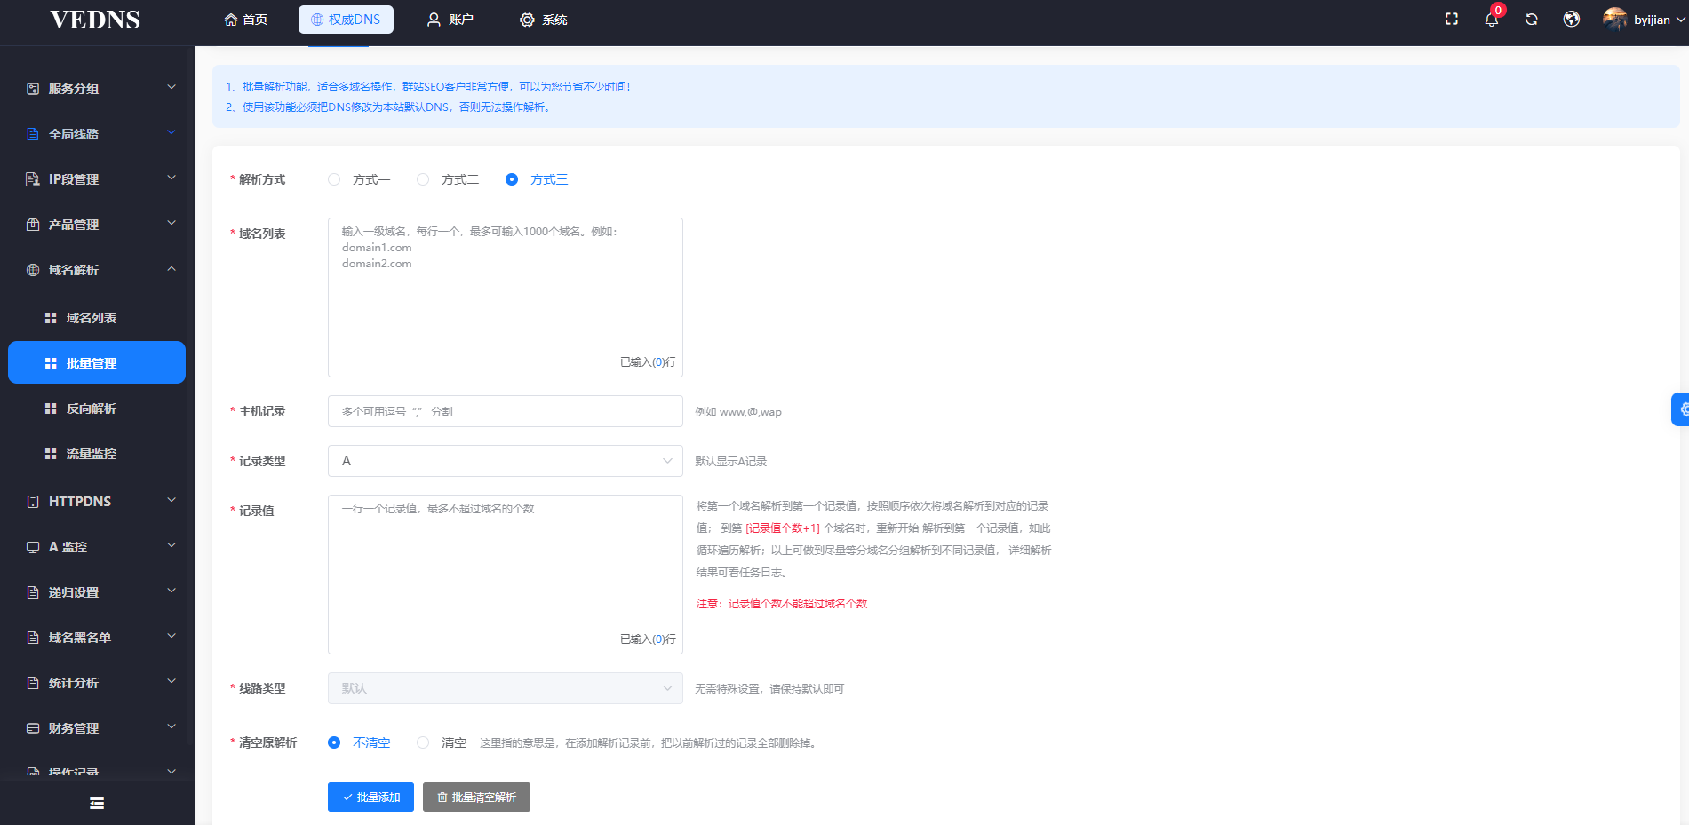Image resolution: width=1689 pixels, height=825 pixels.
Task: Open the 首页 top navigation tab
Action: [x=246, y=20]
